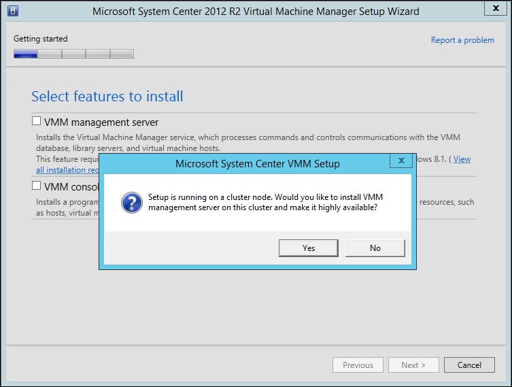The width and height of the screenshot is (512, 387).
Task: Click the wizard application icon in title bar
Action: pyautogui.click(x=12, y=11)
